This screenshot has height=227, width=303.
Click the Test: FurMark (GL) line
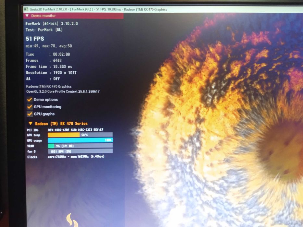44,30
